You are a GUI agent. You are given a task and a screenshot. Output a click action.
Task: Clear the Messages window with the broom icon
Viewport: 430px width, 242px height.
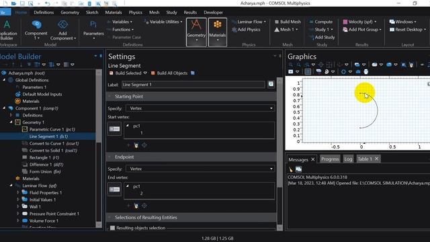291,169
